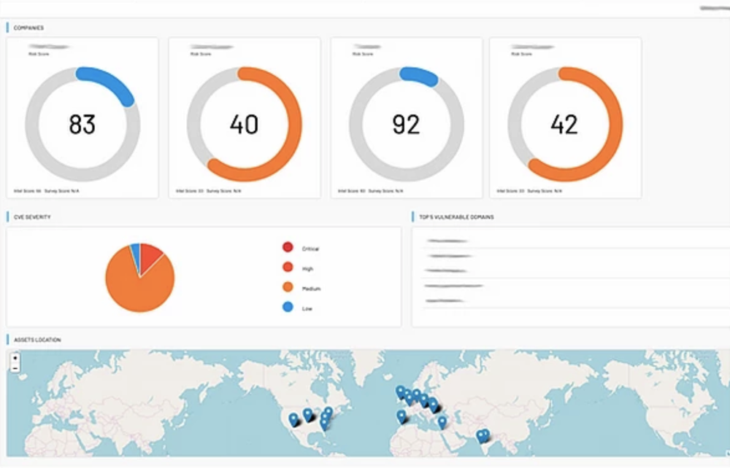Open the first blurred entry in vulnerable domains list
The height and width of the screenshot is (468, 730).
[x=447, y=241]
